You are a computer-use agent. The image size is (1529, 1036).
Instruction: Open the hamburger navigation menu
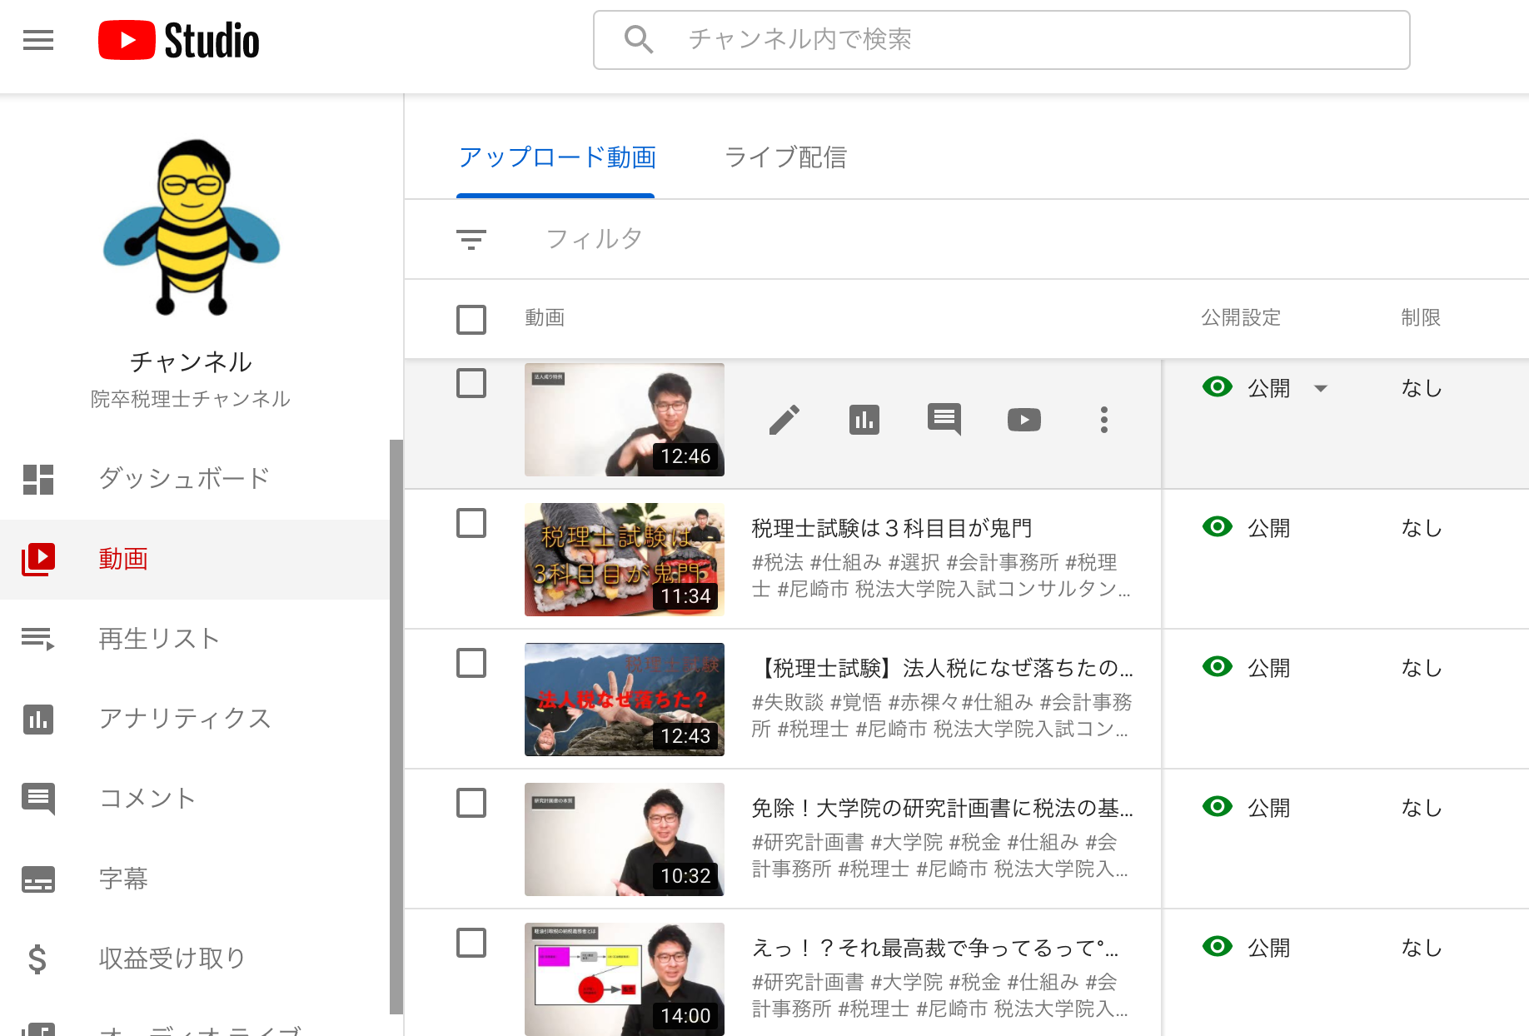38,40
